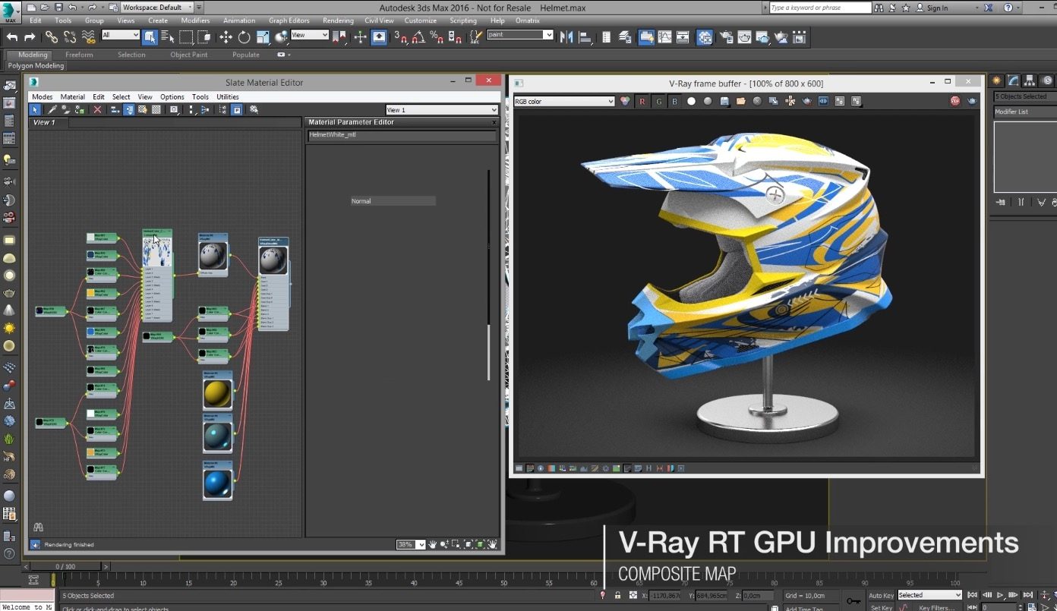Screen dimensions: 1057x611
Task: Open the Modify command panel tab
Action: click(x=1014, y=80)
